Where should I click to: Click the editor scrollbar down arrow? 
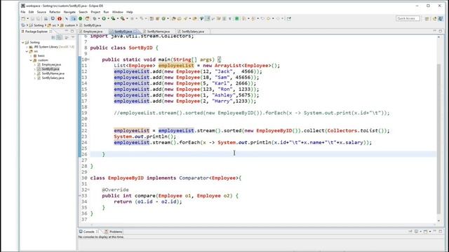(438, 220)
